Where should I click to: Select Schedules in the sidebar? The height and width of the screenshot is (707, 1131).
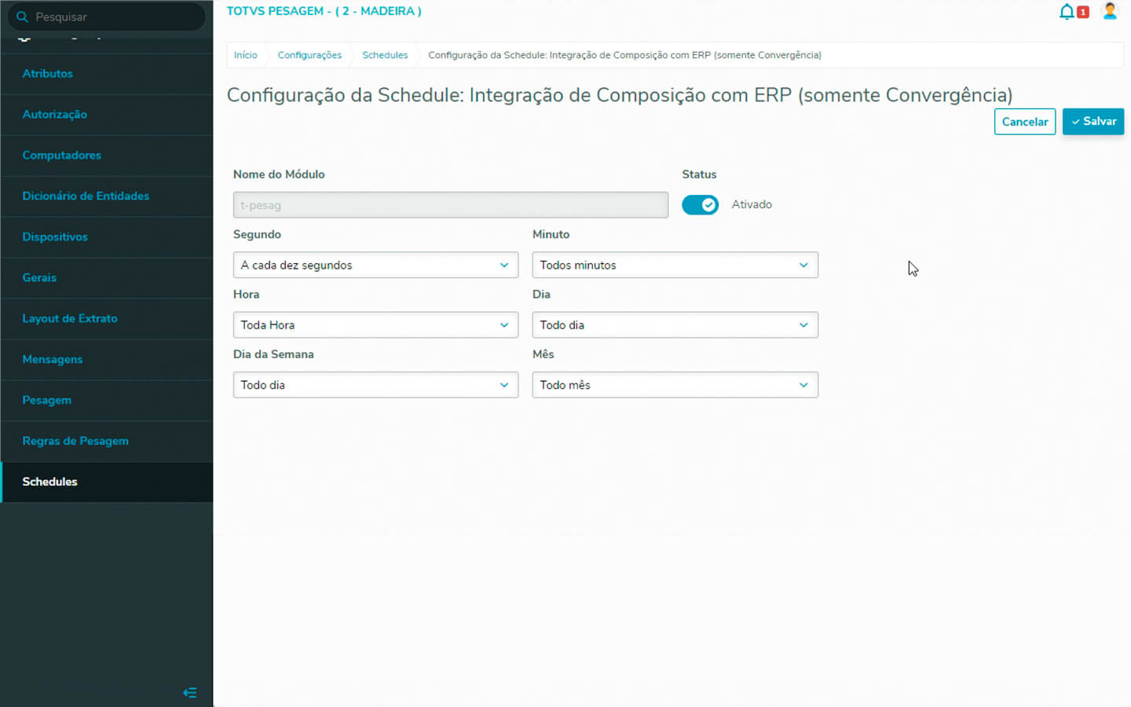tap(50, 482)
